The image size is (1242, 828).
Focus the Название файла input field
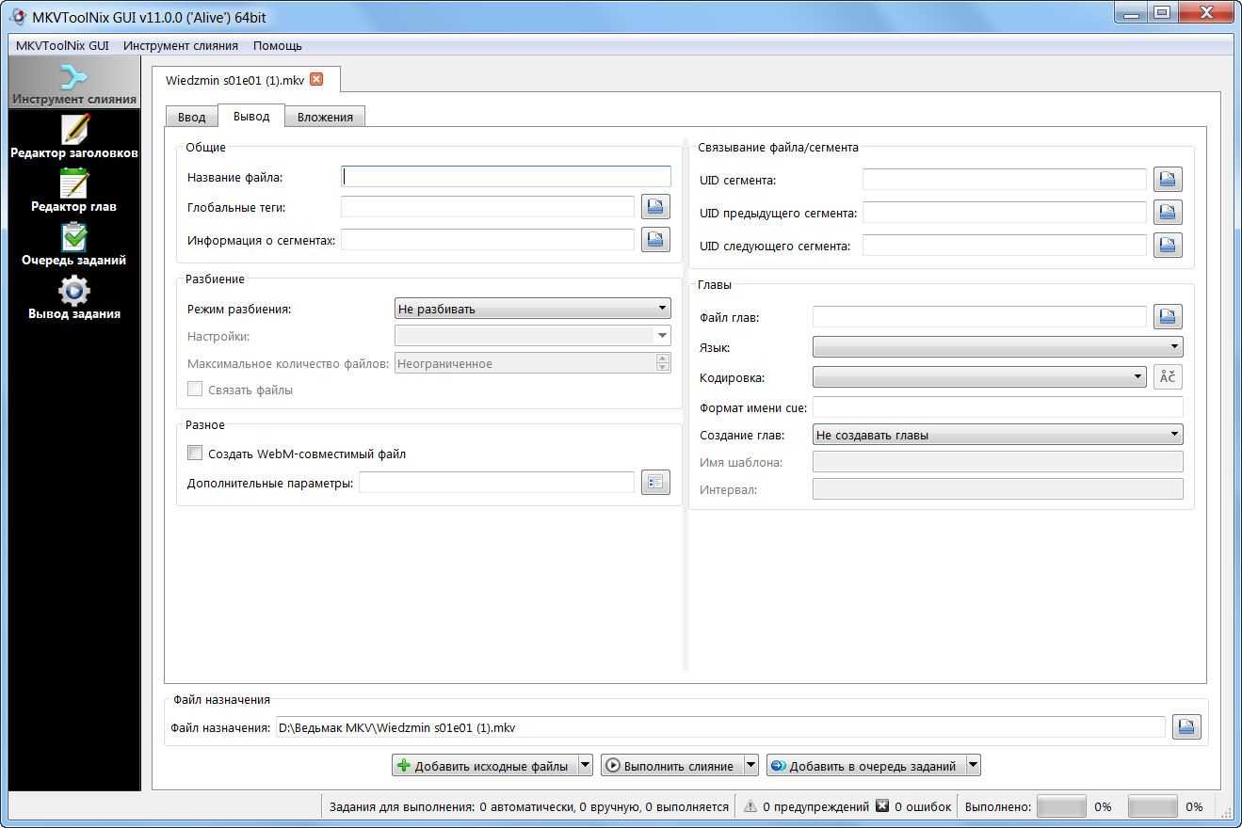click(x=506, y=176)
